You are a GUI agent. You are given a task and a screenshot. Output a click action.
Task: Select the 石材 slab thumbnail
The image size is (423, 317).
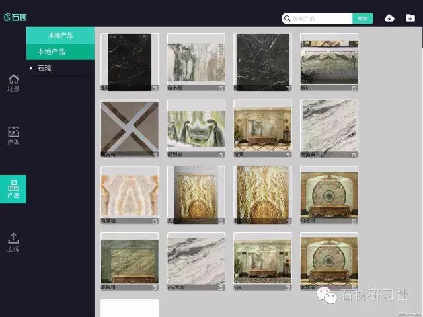point(329,62)
